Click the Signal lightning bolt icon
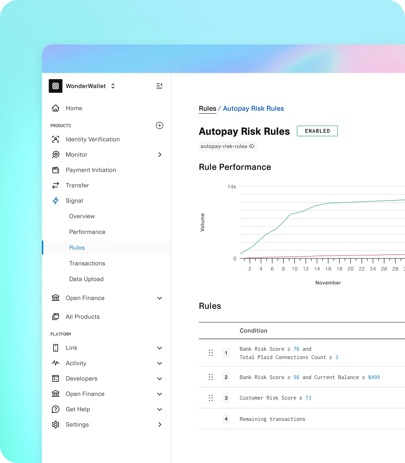405x463 pixels. pos(55,201)
